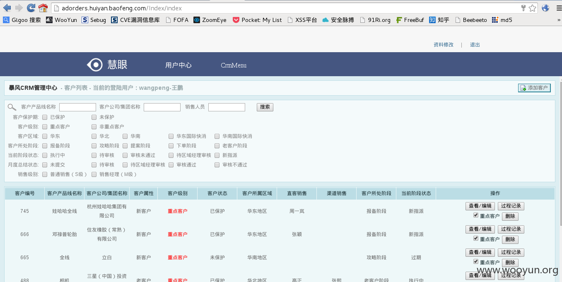Check 重点客户 filter checkbox
This screenshot has height=282, width=562.
pyautogui.click(x=45, y=127)
